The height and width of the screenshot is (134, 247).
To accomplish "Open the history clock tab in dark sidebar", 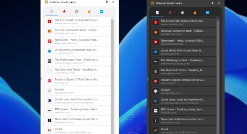I will (x=182, y=13).
